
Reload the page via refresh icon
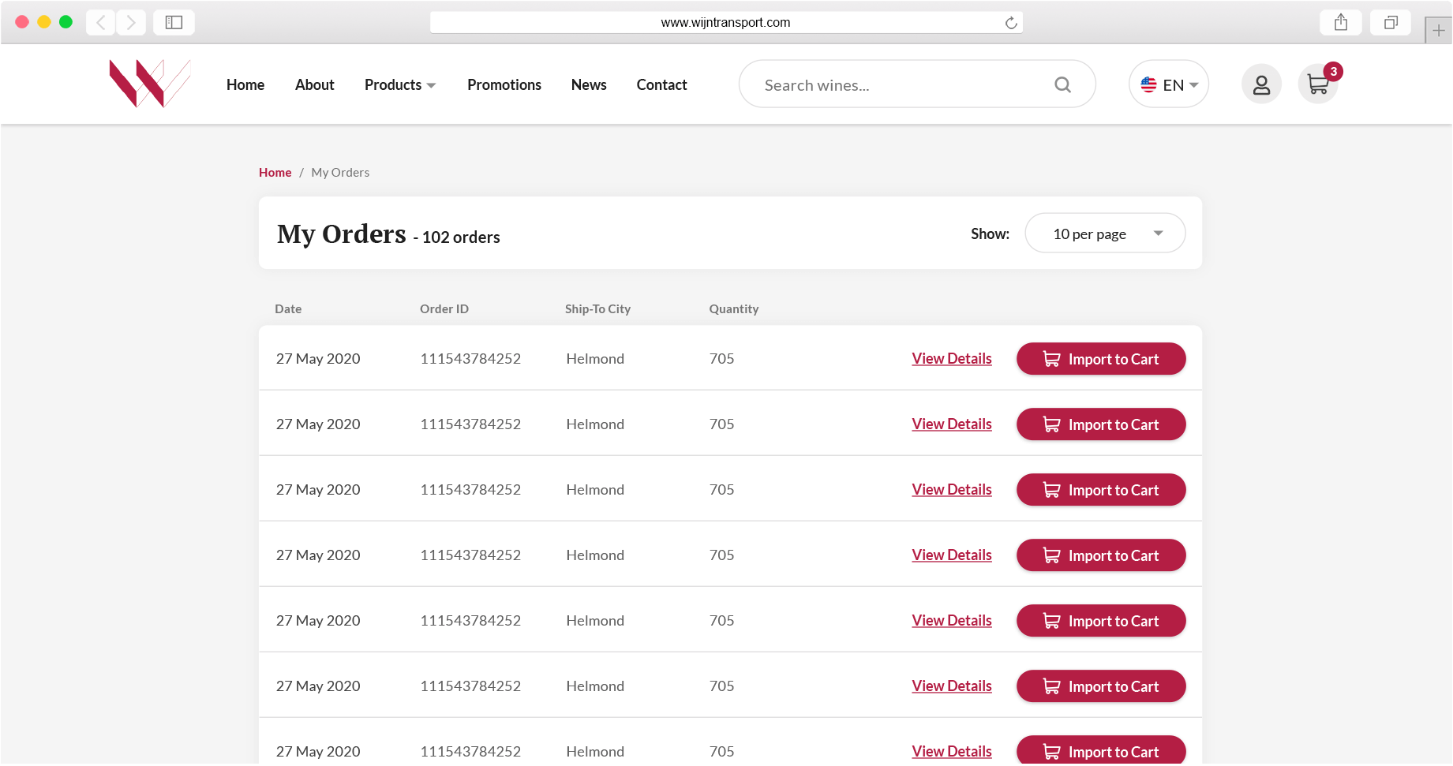(x=1011, y=23)
